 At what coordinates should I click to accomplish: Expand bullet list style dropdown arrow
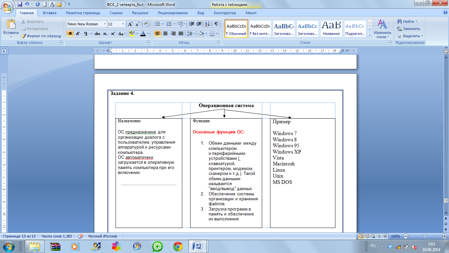coord(163,24)
